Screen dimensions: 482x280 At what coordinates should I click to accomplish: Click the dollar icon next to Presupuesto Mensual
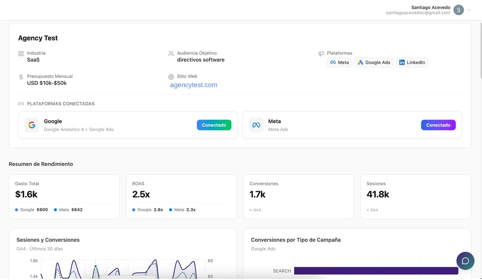(x=21, y=76)
